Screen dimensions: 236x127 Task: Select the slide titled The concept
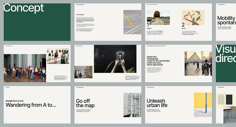coord(108,22)
